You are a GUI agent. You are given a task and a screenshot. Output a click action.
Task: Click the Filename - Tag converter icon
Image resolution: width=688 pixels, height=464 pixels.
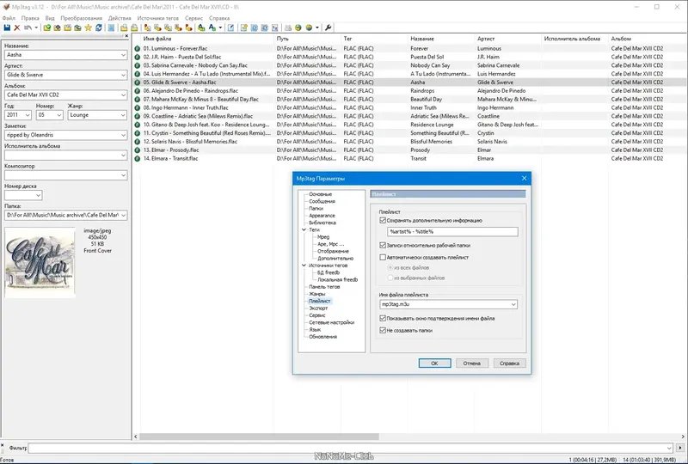point(157,27)
